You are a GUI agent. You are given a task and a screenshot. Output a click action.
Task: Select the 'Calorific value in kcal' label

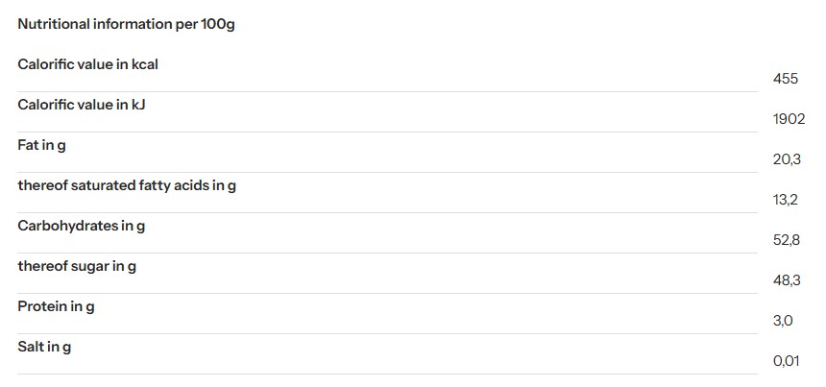point(87,64)
